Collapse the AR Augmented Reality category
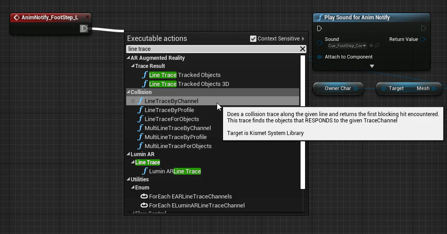This screenshot has width=447, height=234. [x=128, y=58]
